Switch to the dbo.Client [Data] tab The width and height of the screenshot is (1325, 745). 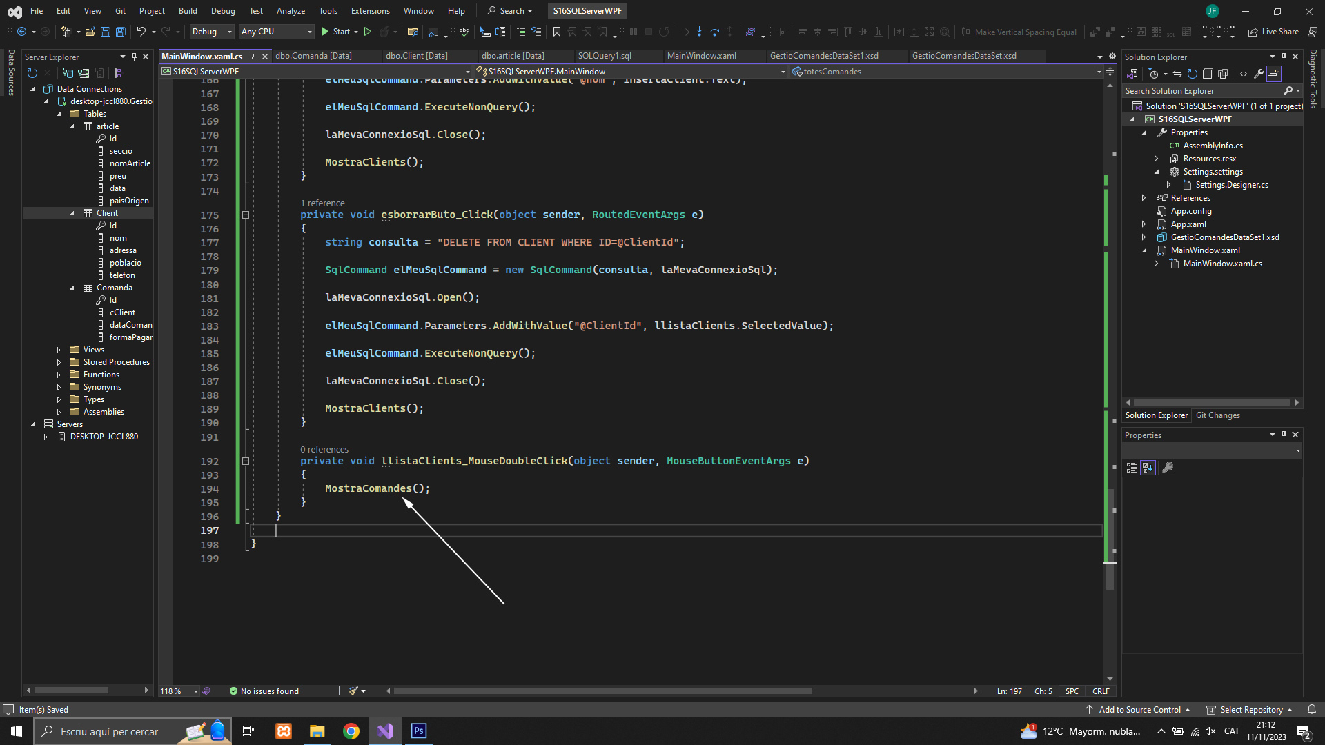(x=416, y=56)
